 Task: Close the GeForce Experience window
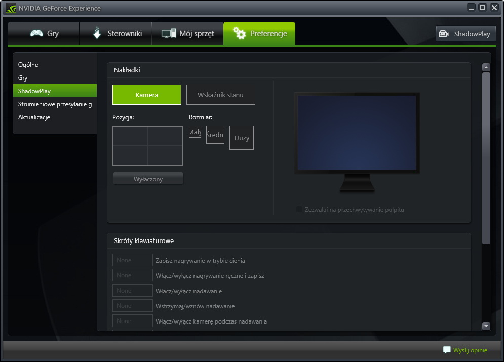(494, 8)
